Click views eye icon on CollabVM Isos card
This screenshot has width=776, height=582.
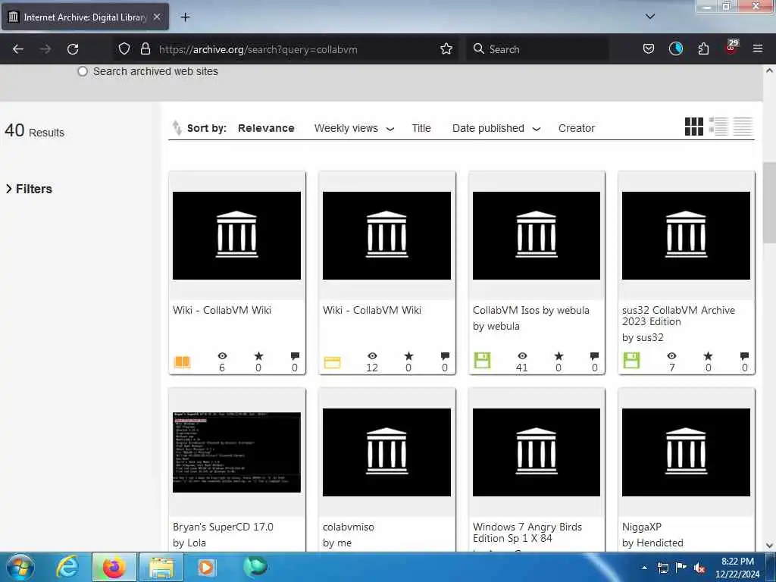tap(522, 356)
